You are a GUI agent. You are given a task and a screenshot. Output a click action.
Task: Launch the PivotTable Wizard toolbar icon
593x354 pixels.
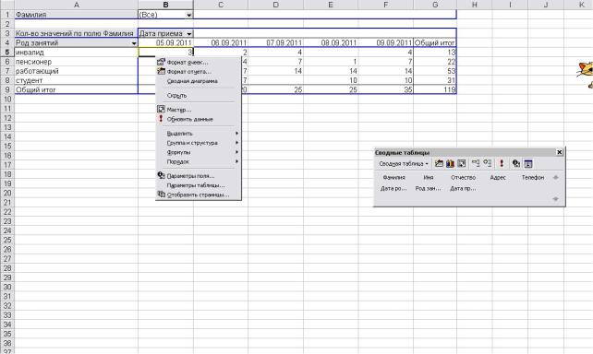(462, 163)
